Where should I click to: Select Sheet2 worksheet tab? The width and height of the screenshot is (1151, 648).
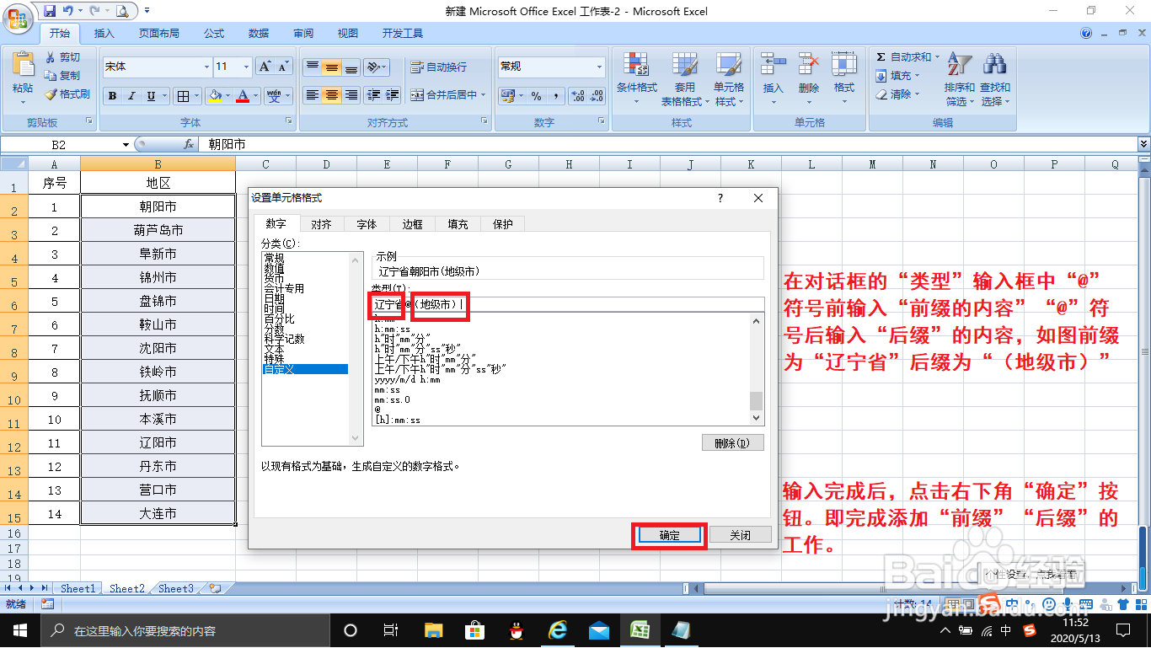[x=127, y=589]
